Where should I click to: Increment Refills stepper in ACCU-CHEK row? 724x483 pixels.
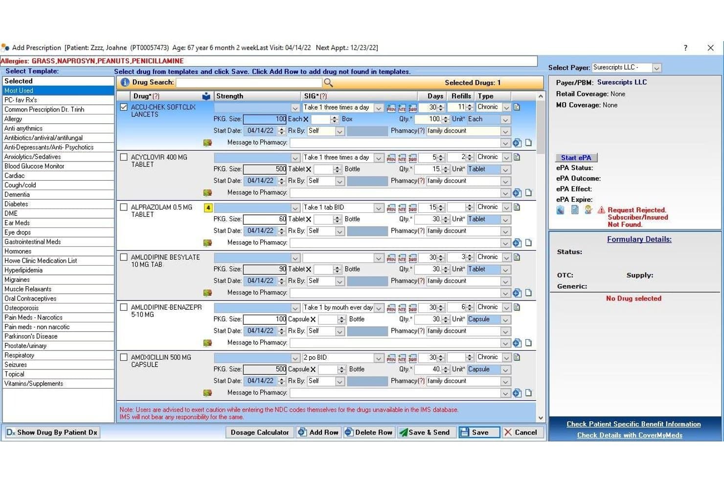[470, 105]
